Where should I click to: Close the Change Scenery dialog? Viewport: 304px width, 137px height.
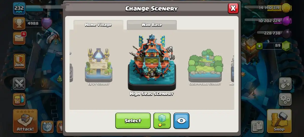point(233,8)
